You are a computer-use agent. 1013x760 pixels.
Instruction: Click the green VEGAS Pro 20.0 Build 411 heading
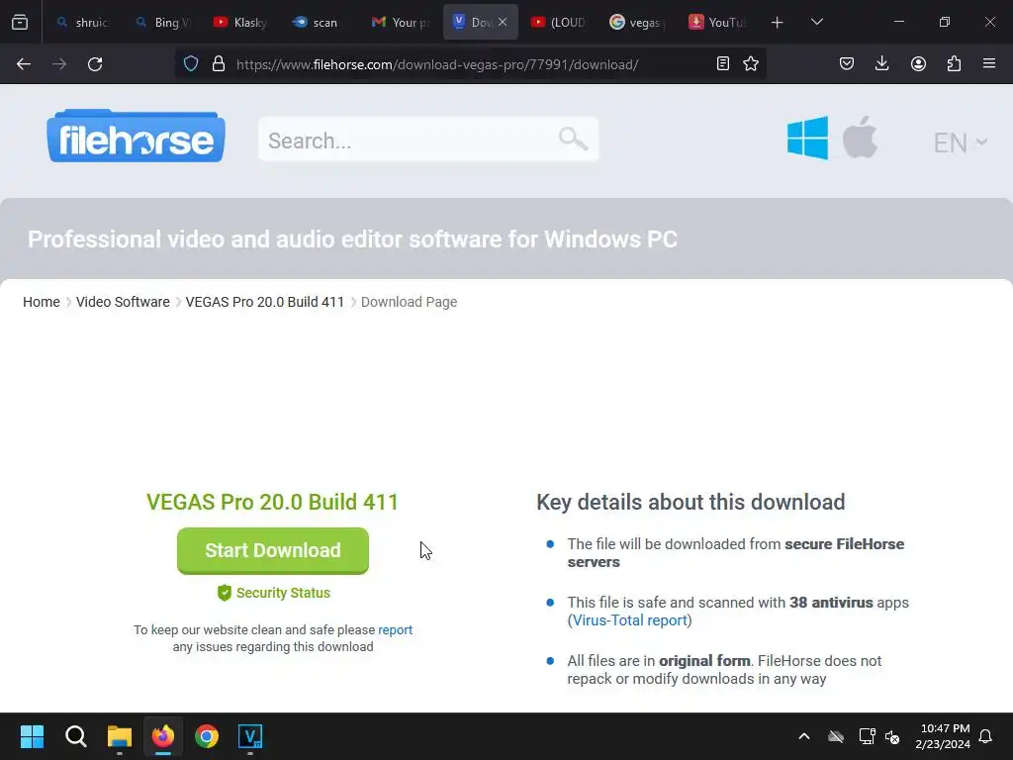point(273,502)
